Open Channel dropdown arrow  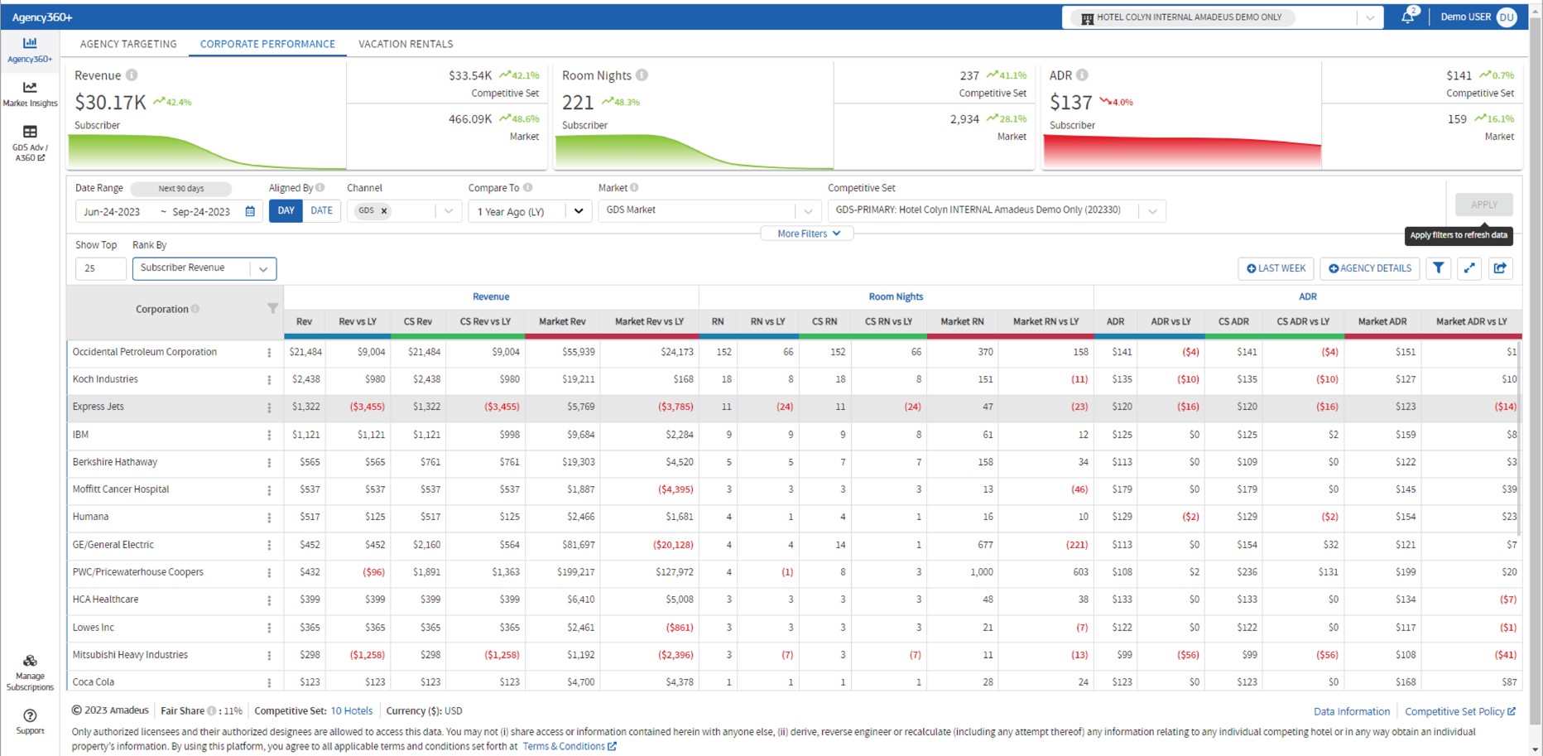[449, 211]
